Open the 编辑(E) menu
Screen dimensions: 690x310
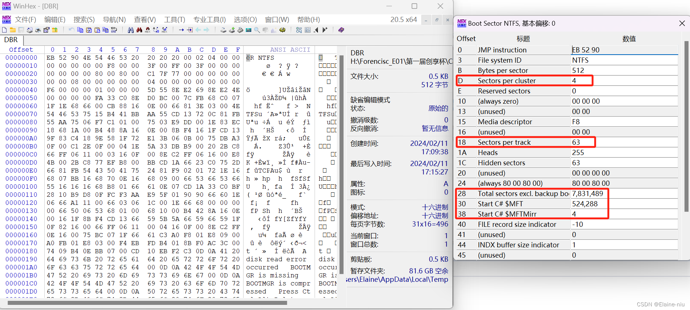[x=55, y=19]
